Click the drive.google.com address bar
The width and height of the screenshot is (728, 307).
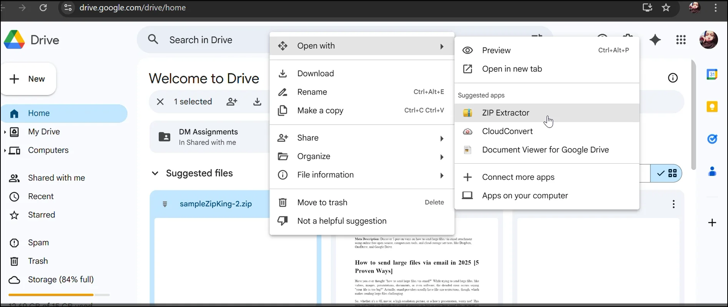(132, 8)
